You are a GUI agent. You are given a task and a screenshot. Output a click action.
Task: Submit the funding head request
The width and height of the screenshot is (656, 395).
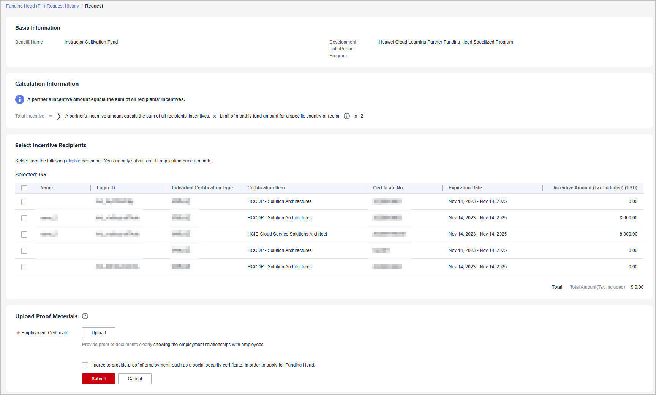98,379
